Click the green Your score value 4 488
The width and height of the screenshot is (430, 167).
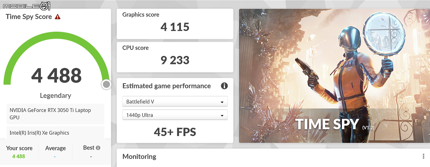(x=19, y=157)
